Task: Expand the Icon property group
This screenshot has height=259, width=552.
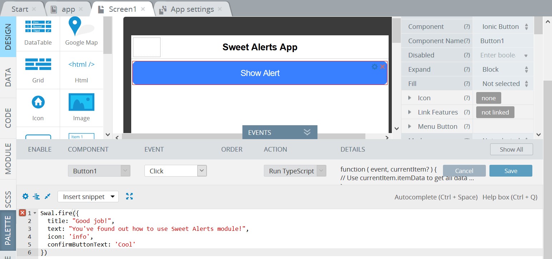Action: click(x=410, y=98)
